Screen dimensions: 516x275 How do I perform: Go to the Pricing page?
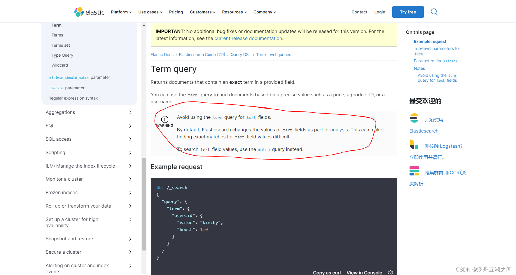click(176, 12)
